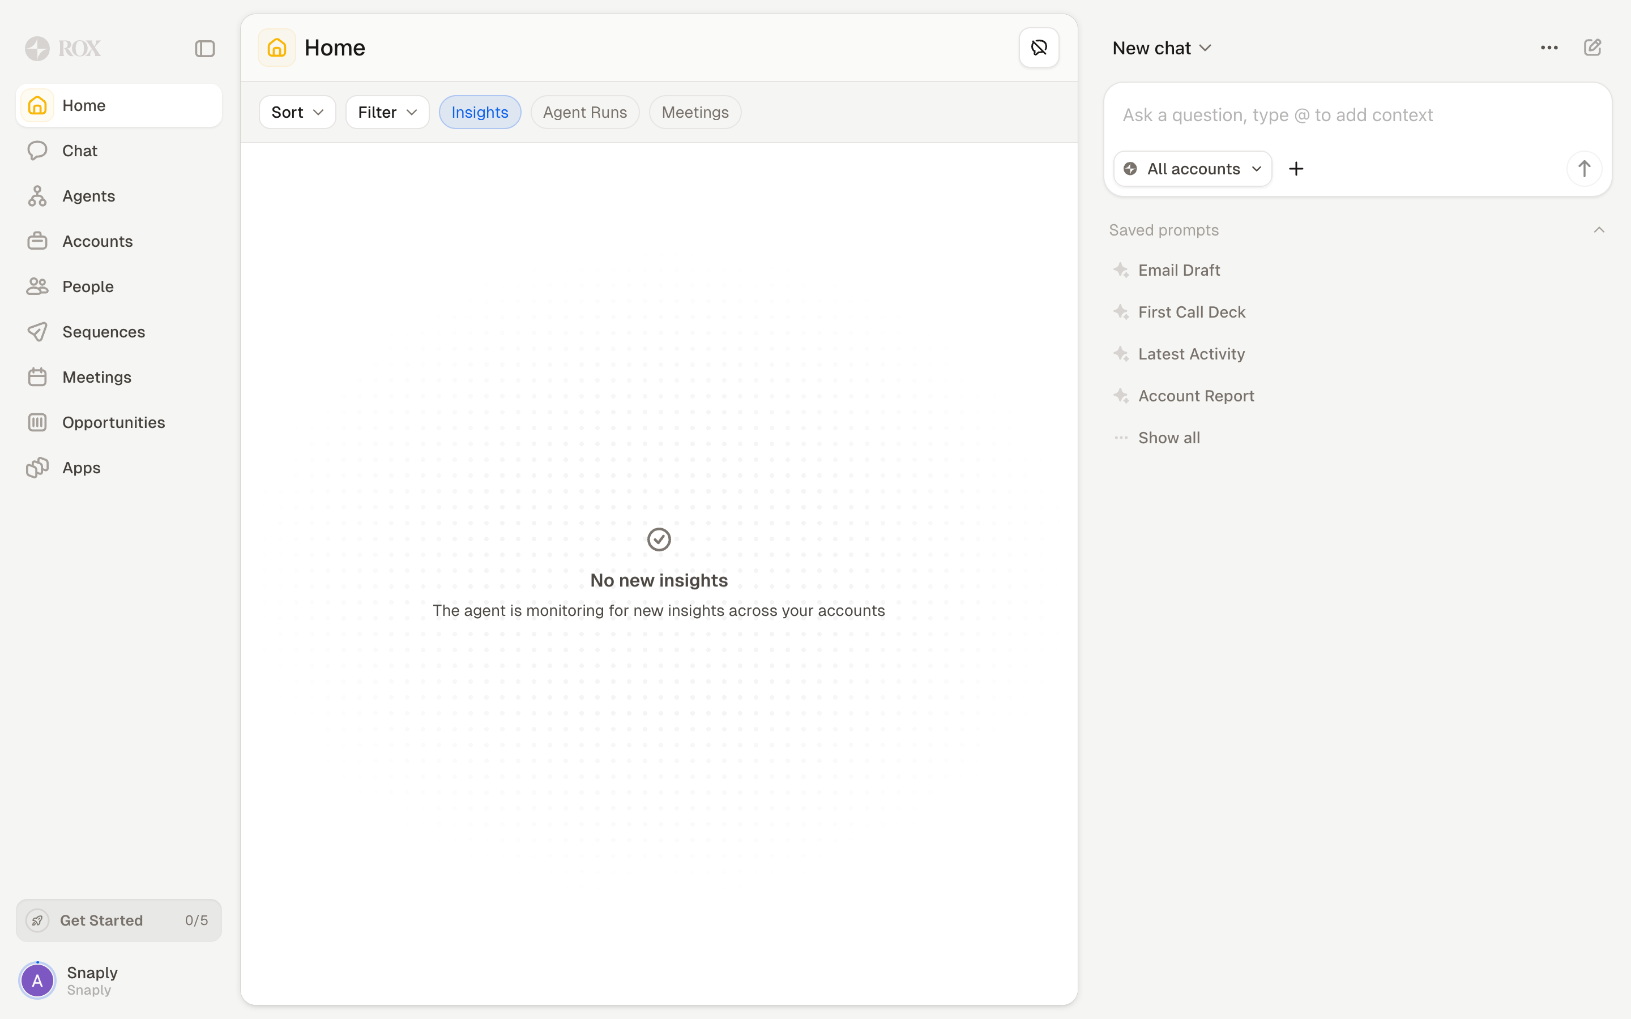Go to Meetings in the sidebar

pos(118,376)
